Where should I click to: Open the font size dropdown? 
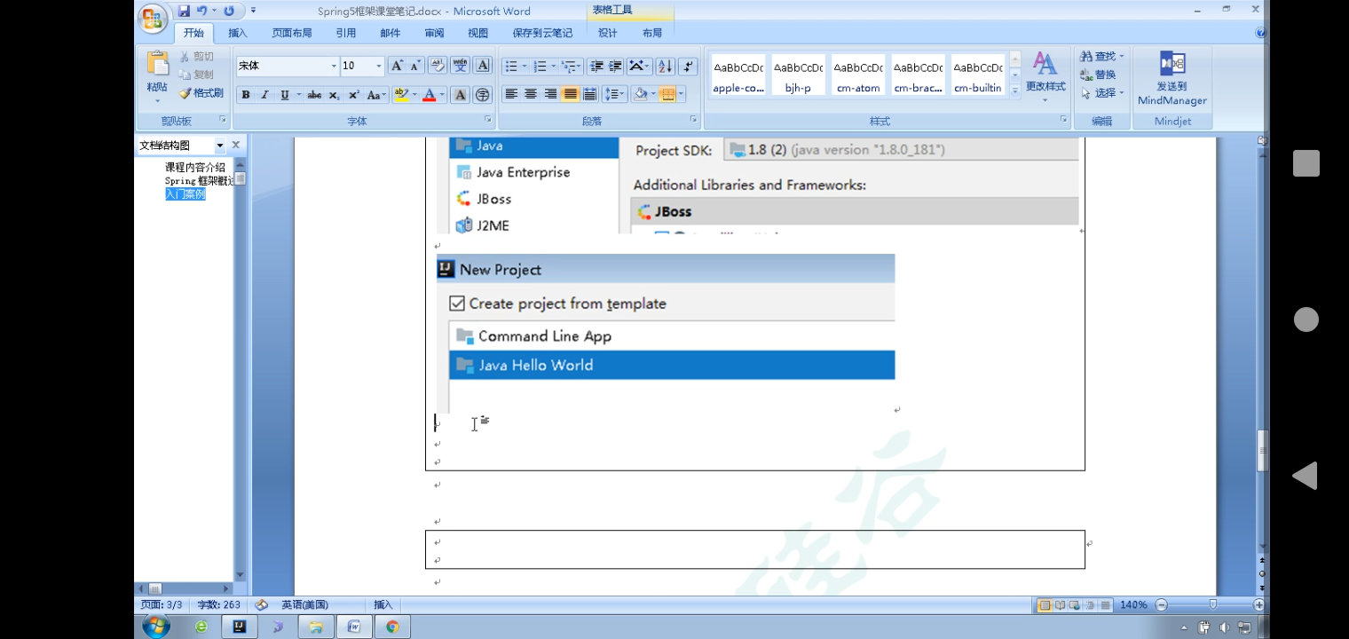[379, 66]
